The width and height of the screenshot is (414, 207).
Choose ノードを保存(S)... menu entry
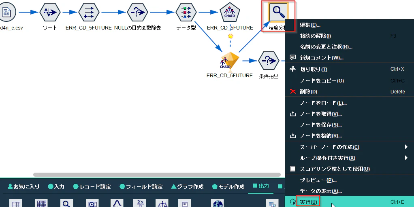coord(349,125)
